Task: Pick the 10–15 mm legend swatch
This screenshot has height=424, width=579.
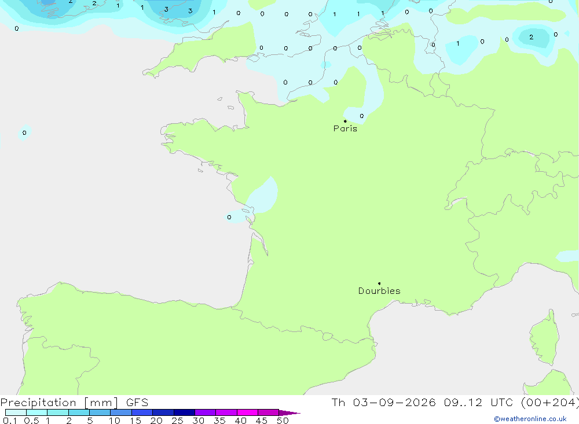Action: point(121,412)
